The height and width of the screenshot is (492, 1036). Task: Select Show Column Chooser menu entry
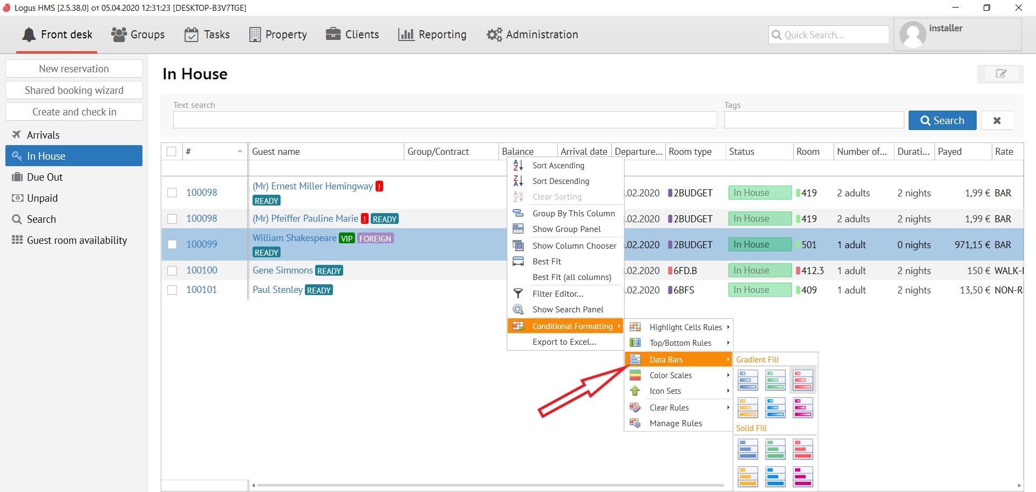(x=574, y=246)
